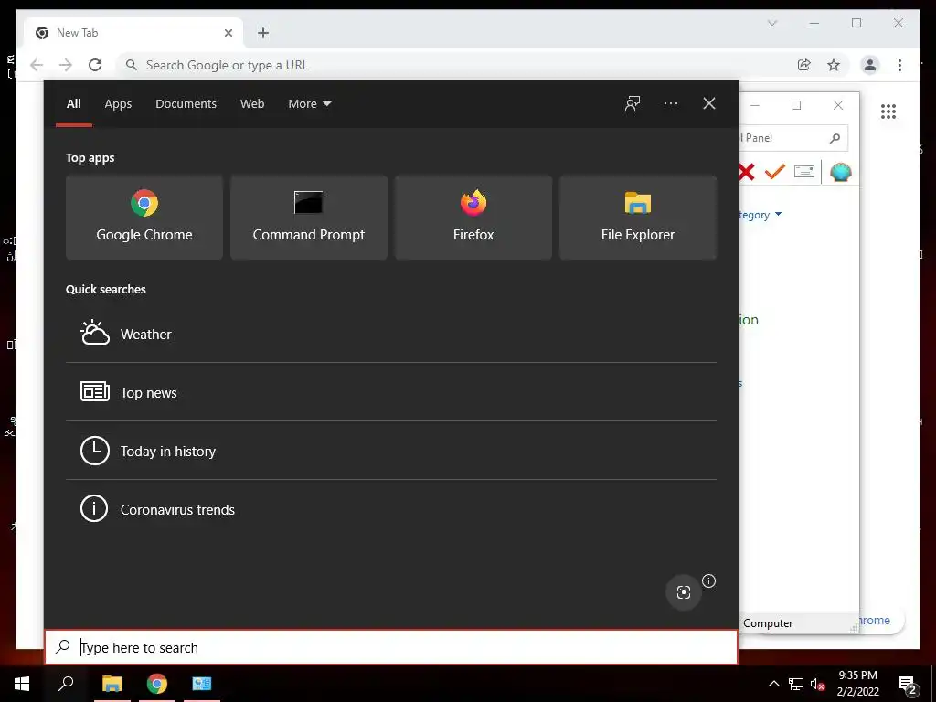Click the Control Panel search magnifier
Image resolution: width=936 pixels, height=702 pixels.
tap(835, 138)
